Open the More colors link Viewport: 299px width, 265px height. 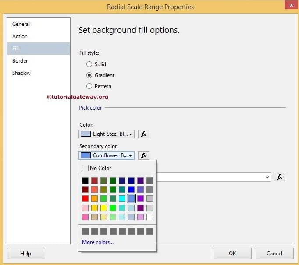coord(98,242)
